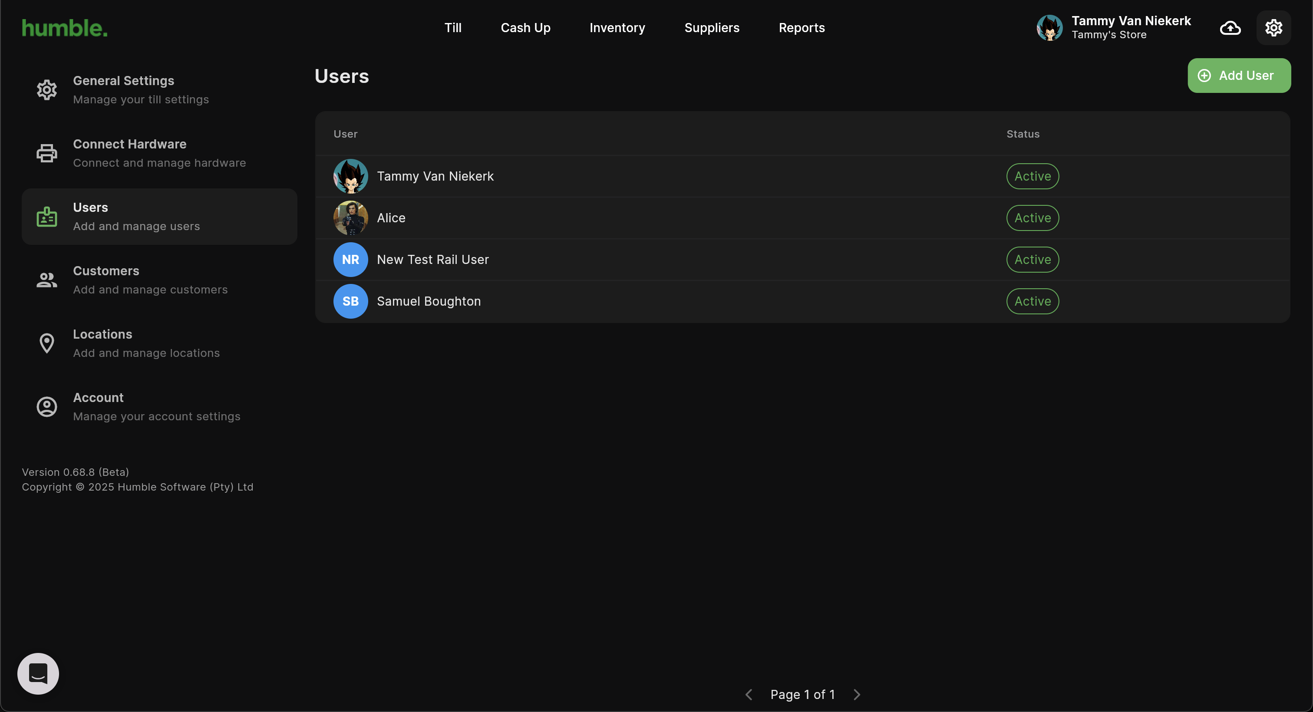The height and width of the screenshot is (712, 1313).
Task: Open Tammy Van Niekerk user name
Action: coord(435,176)
